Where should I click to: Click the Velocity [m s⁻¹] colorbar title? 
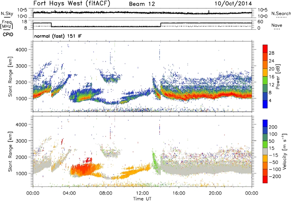(x=284, y=151)
